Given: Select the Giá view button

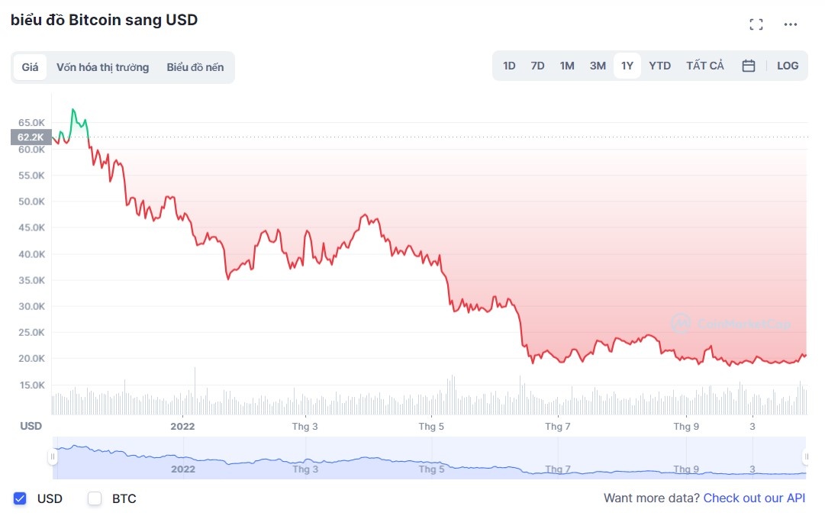Looking at the screenshot, I should 30,67.
